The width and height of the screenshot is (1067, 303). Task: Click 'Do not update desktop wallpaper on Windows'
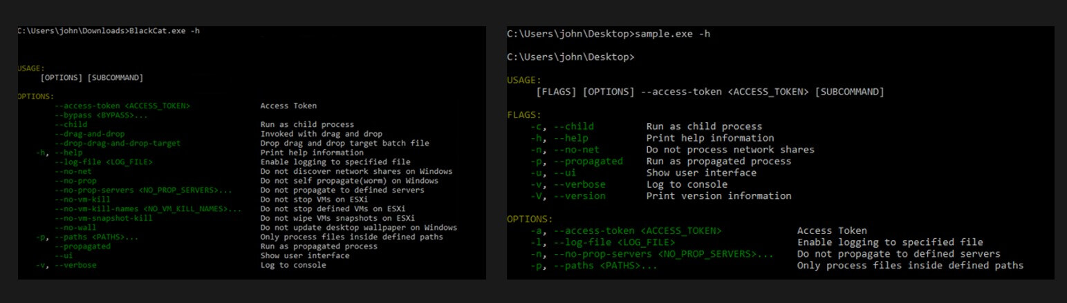[358, 227]
